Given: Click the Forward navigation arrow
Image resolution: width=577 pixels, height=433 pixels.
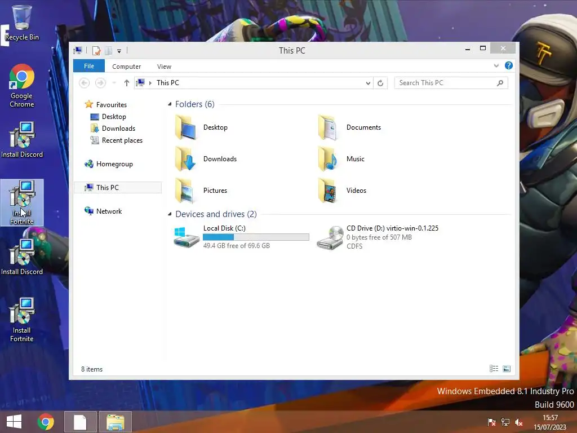Looking at the screenshot, I should pos(100,83).
